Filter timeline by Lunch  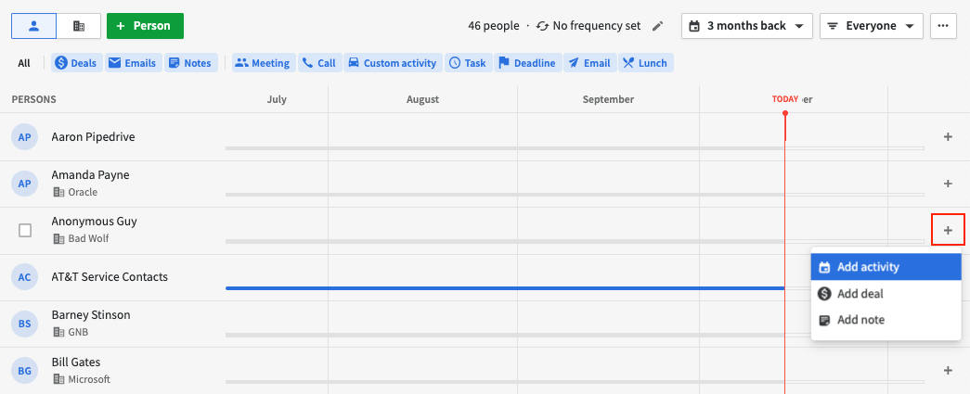pos(645,63)
